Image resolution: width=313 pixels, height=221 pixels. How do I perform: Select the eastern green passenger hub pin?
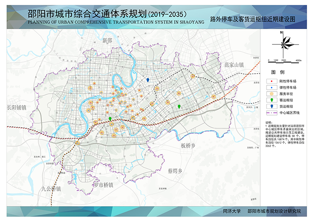[179, 107]
